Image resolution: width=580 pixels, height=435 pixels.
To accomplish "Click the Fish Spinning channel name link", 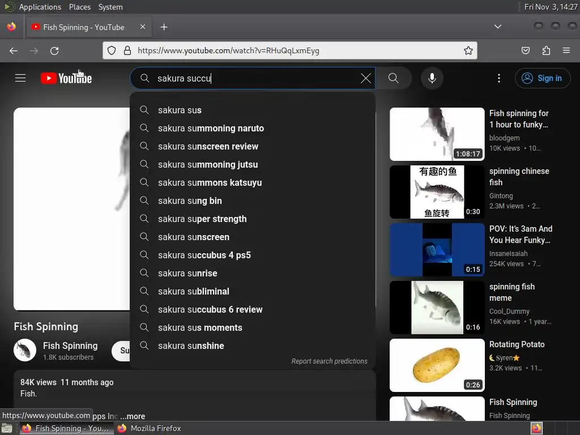I will pyautogui.click(x=70, y=346).
